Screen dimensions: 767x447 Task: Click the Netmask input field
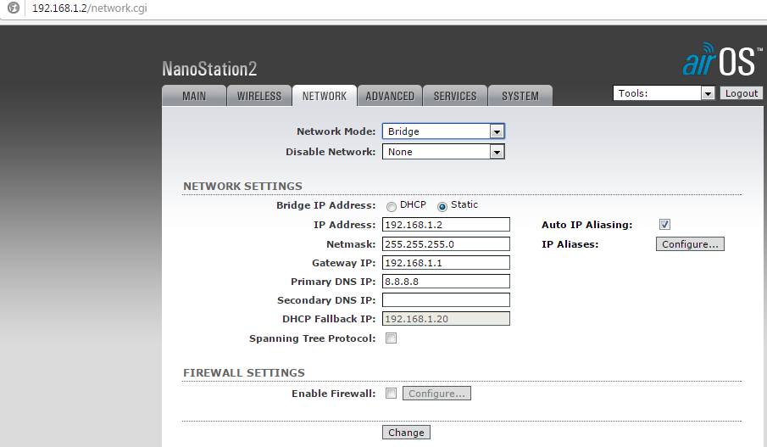pyautogui.click(x=446, y=244)
